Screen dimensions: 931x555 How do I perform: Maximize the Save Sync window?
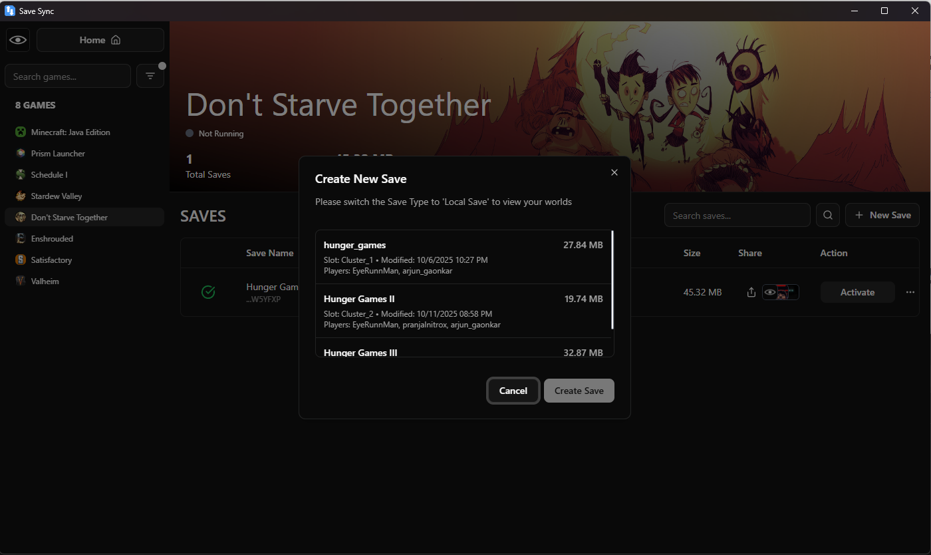tap(884, 11)
